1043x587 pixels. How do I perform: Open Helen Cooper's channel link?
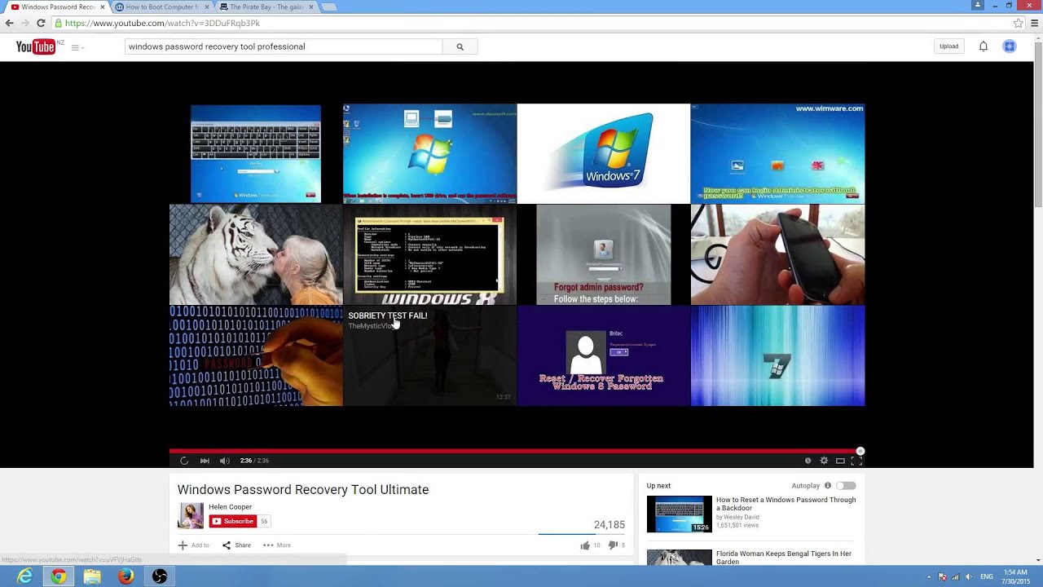coord(230,507)
